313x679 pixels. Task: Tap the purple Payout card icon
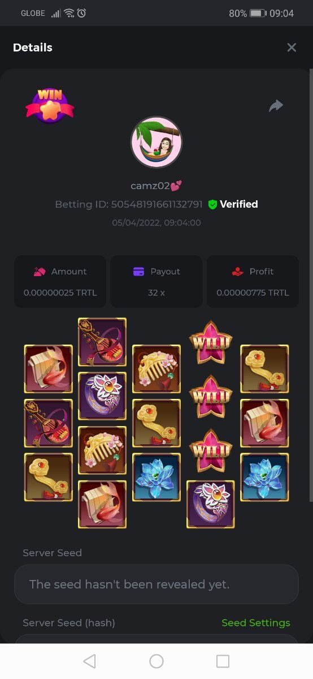click(138, 272)
